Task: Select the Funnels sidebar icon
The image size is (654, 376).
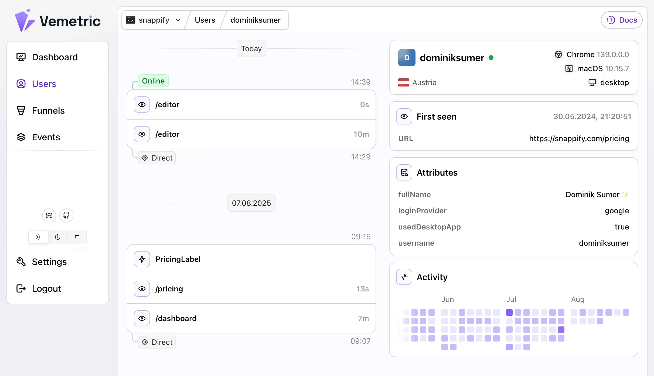Action: (21, 110)
